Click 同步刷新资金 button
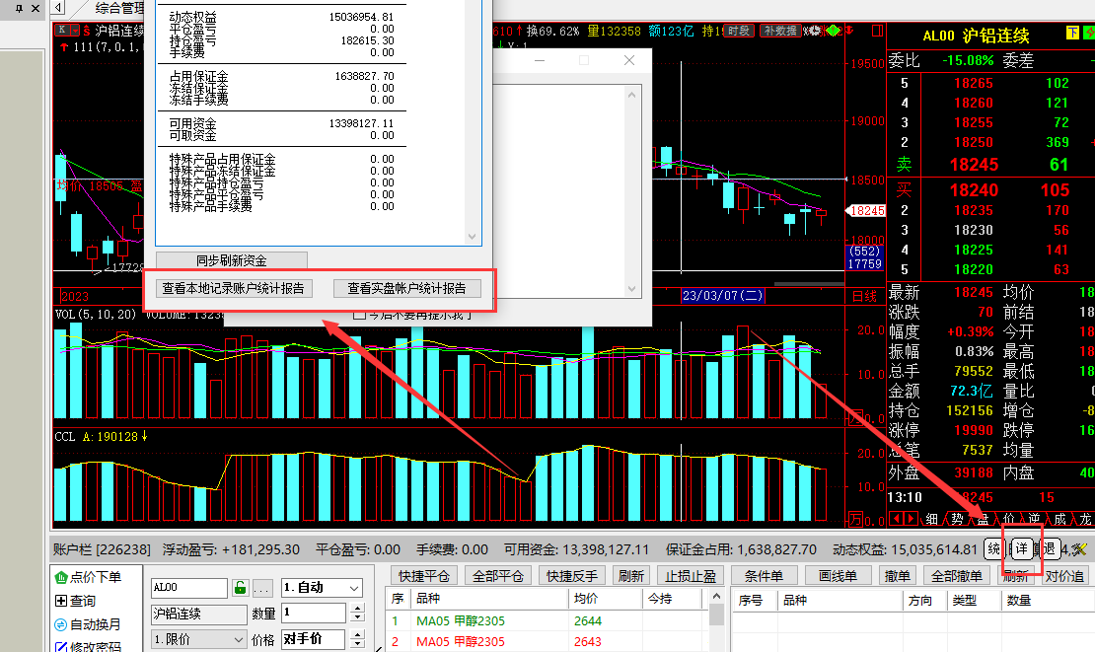This screenshot has width=1095, height=652. [x=232, y=260]
